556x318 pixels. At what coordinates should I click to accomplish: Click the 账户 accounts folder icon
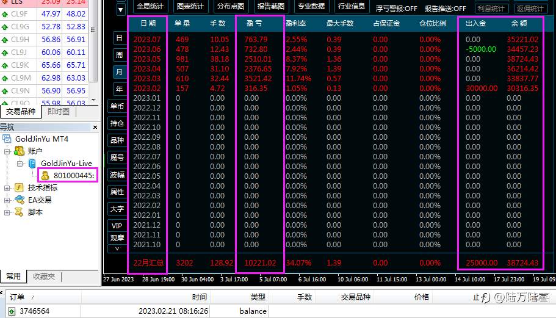[19, 151]
